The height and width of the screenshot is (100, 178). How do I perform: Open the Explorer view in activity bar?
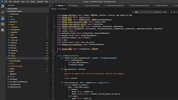tap(3, 6)
